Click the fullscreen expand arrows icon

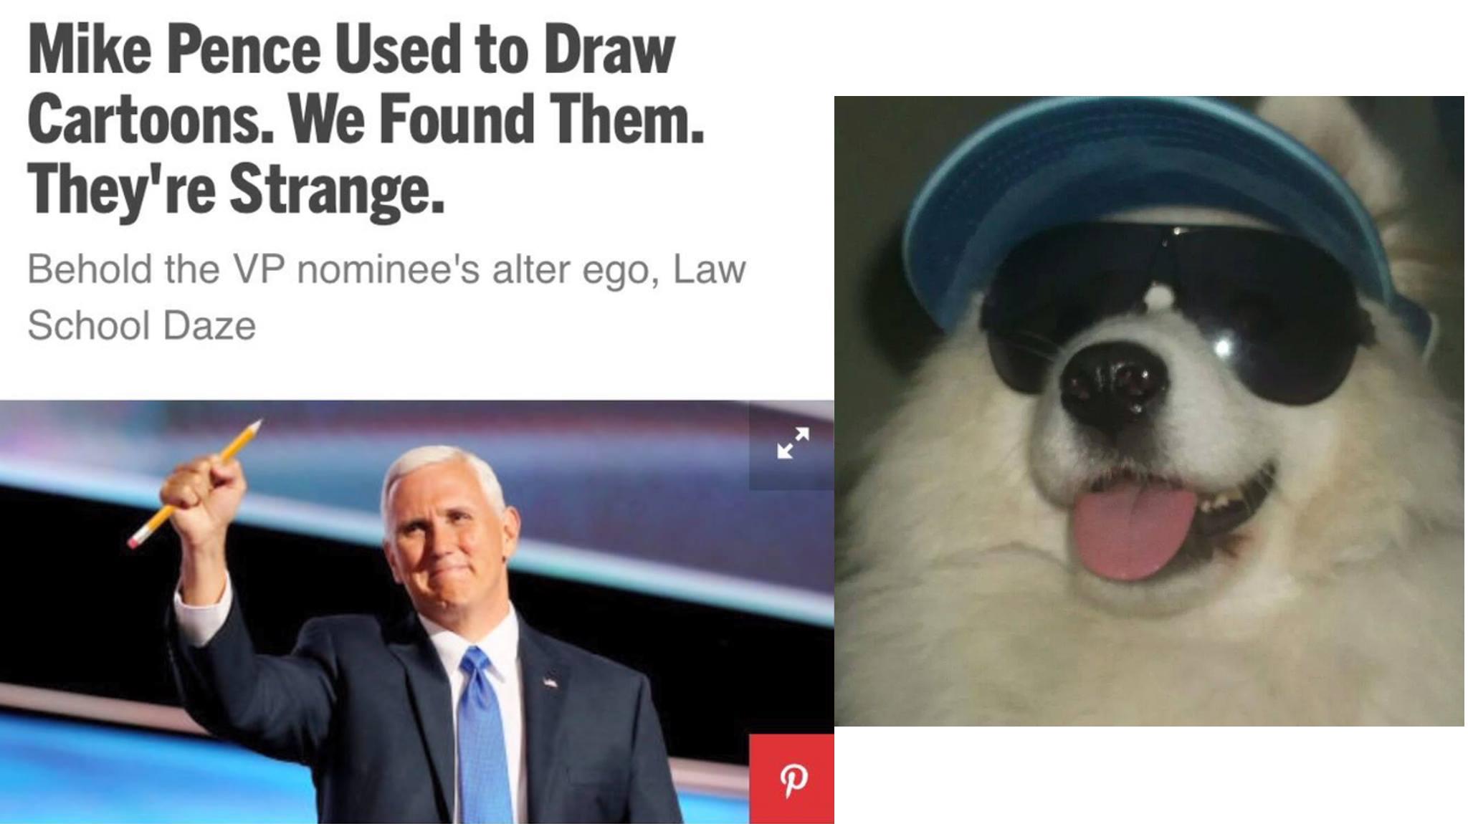tap(793, 443)
